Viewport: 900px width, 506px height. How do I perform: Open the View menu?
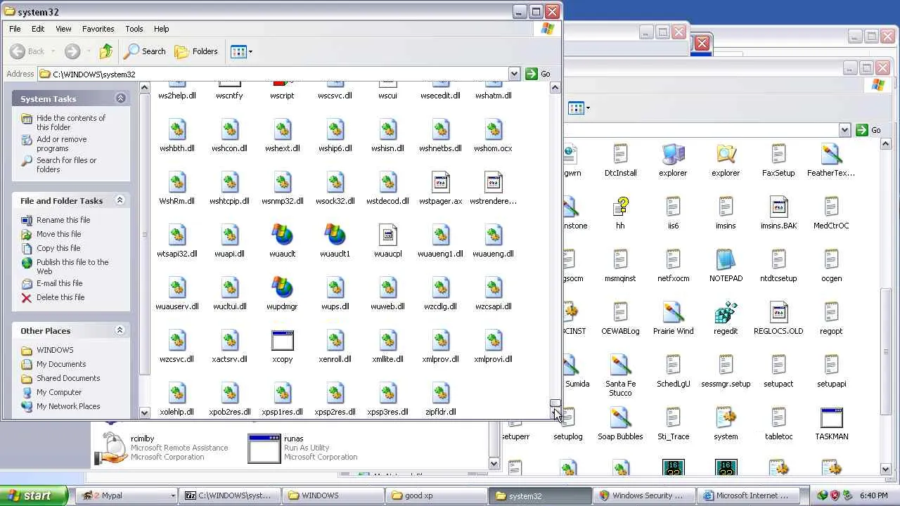click(63, 29)
